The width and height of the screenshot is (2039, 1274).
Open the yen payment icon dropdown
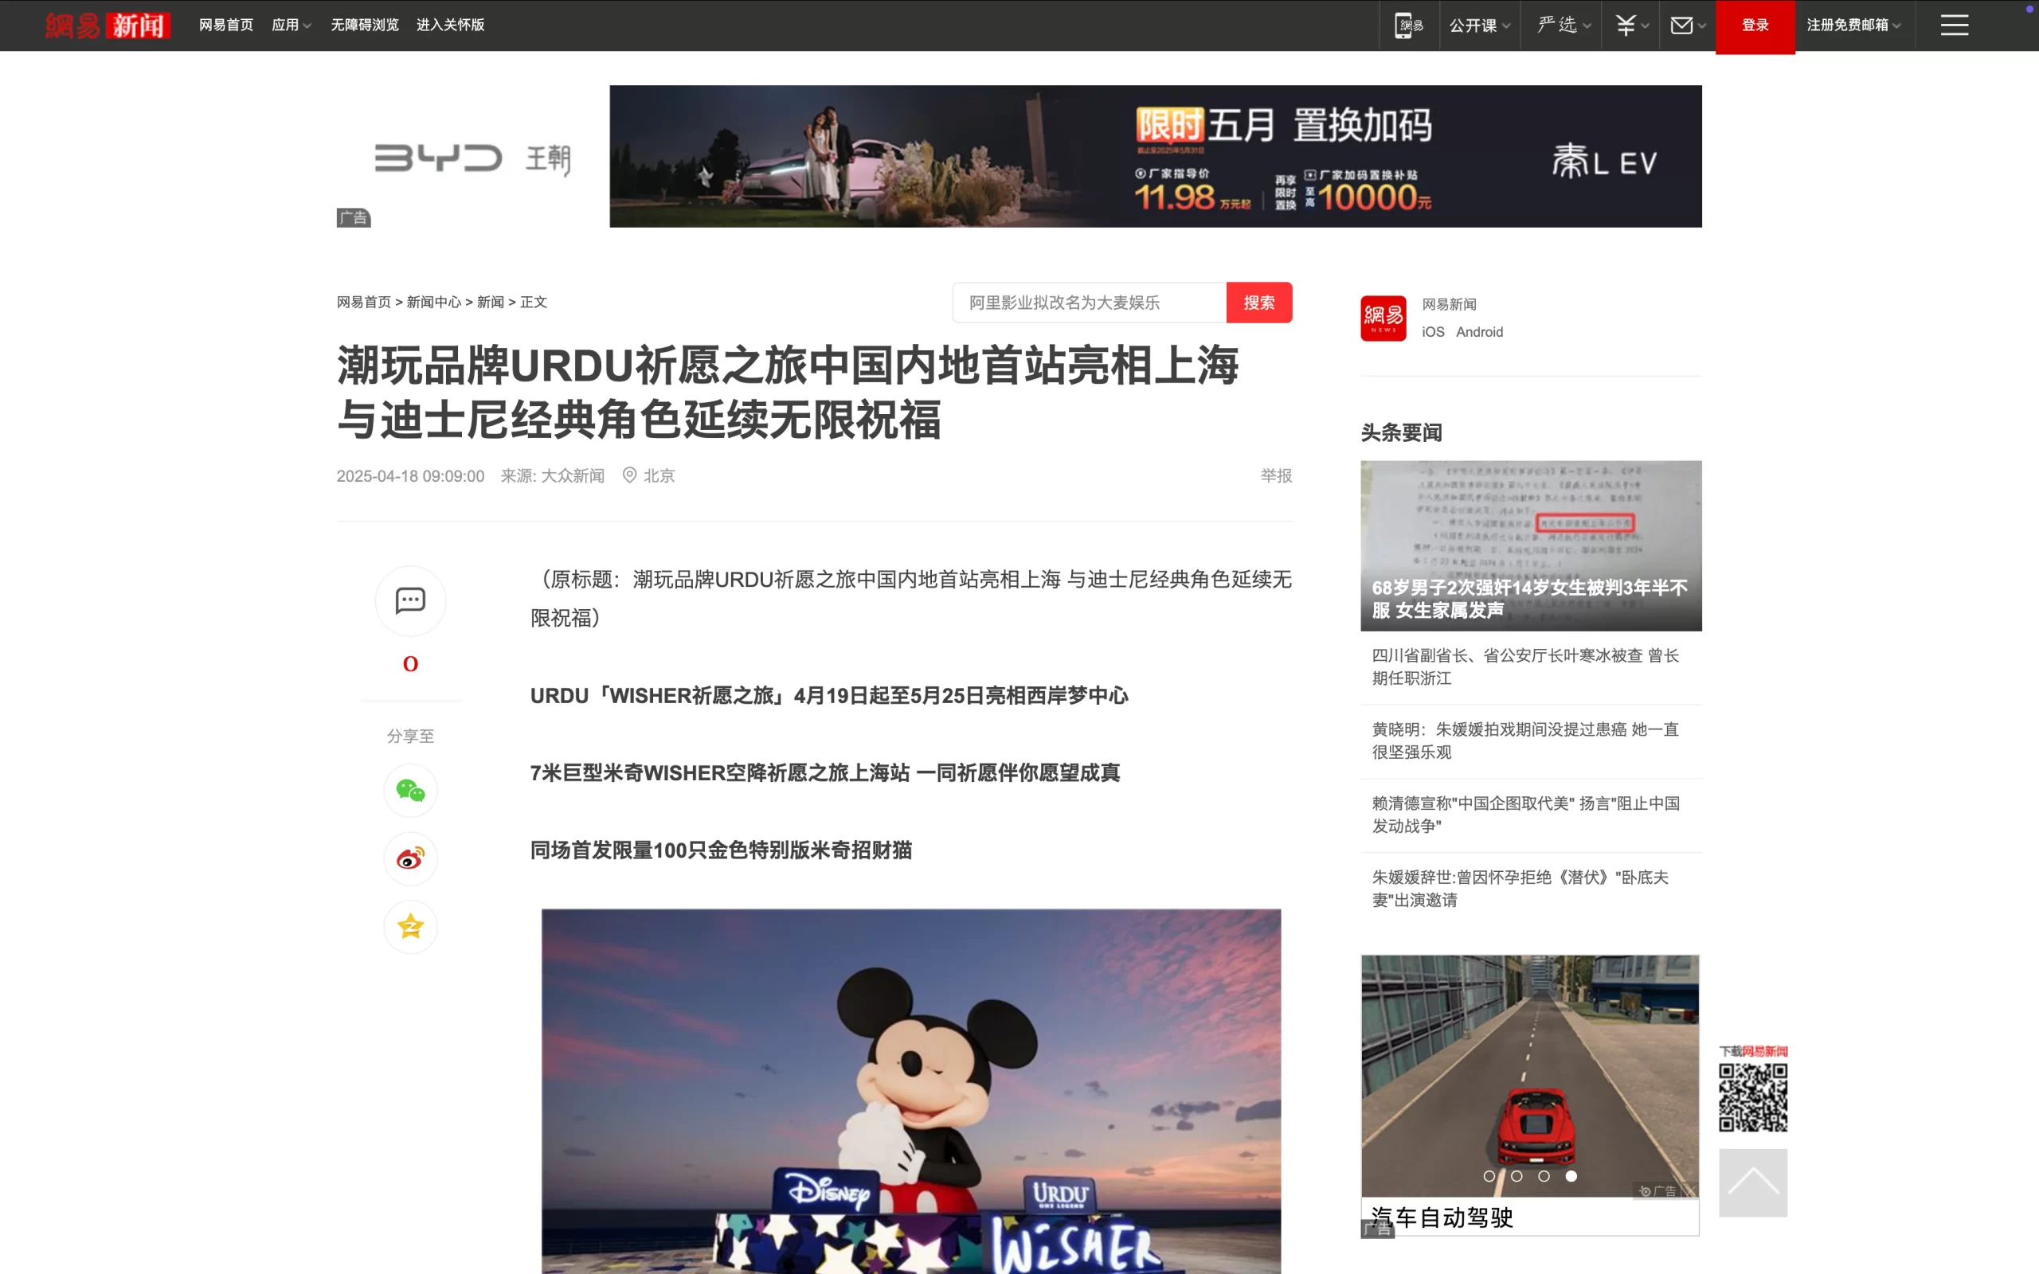pyautogui.click(x=1631, y=25)
